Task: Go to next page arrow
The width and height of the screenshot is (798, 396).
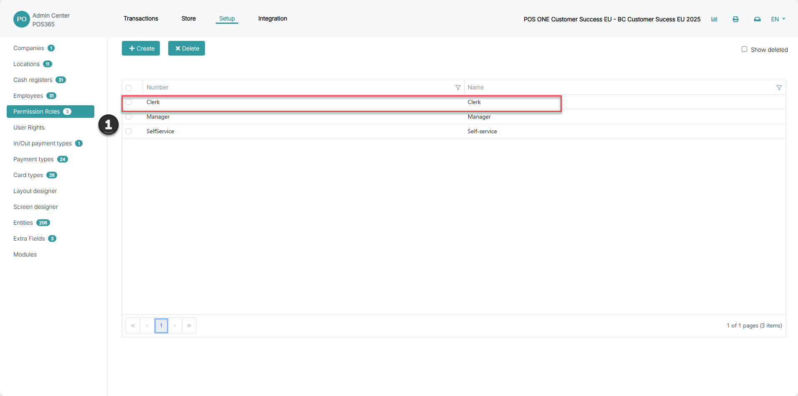Action: [175, 325]
